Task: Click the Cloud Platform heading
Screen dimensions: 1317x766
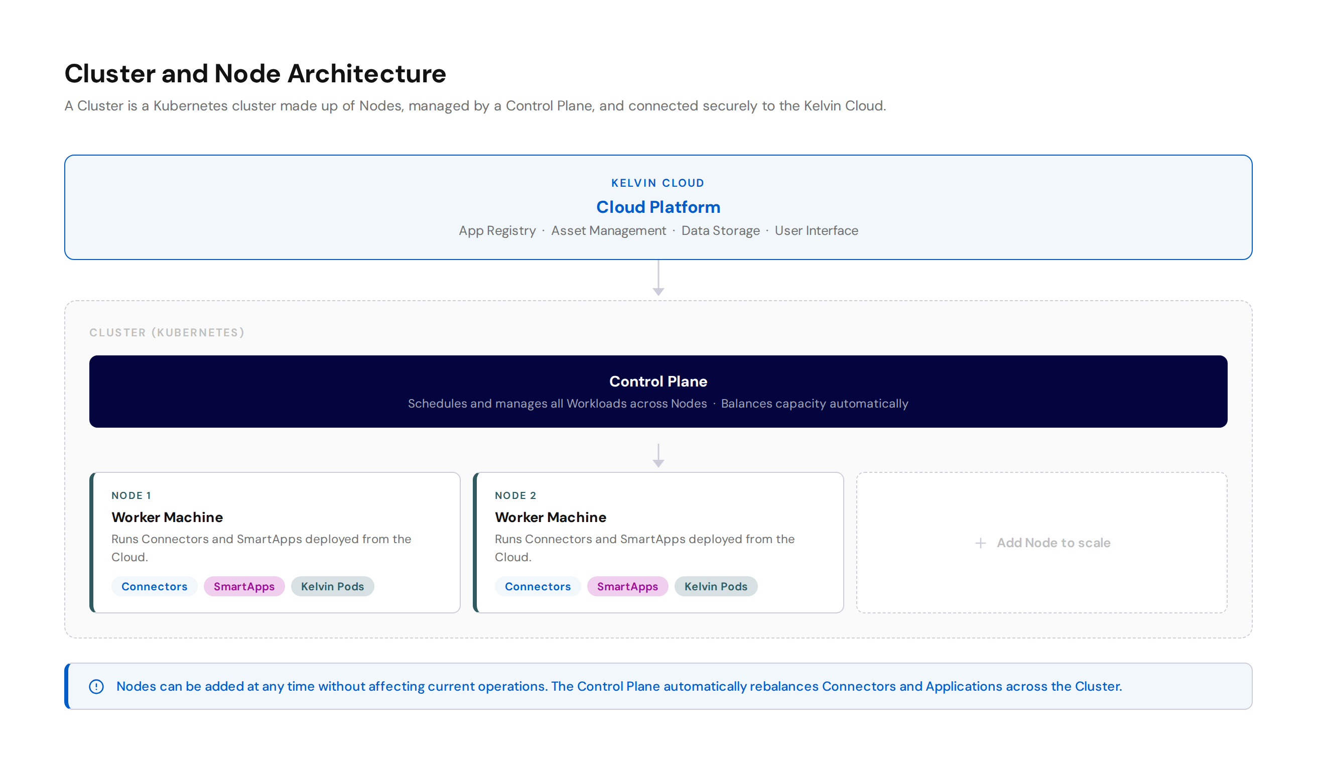Action: pos(658,207)
